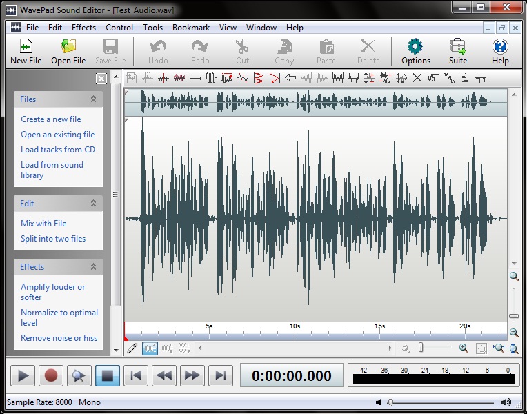This screenshot has height=414, width=527.
Task: Click the sidebar scroll up arrow
Action: [x=116, y=77]
